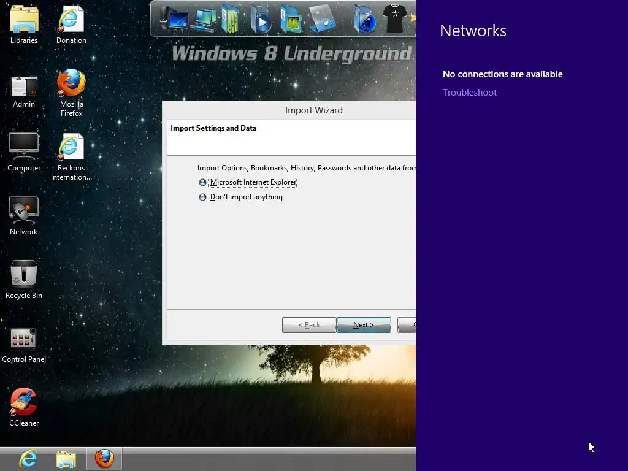The width and height of the screenshot is (628, 471).
Task: Click the Back button in wizard
Action: (309, 325)
